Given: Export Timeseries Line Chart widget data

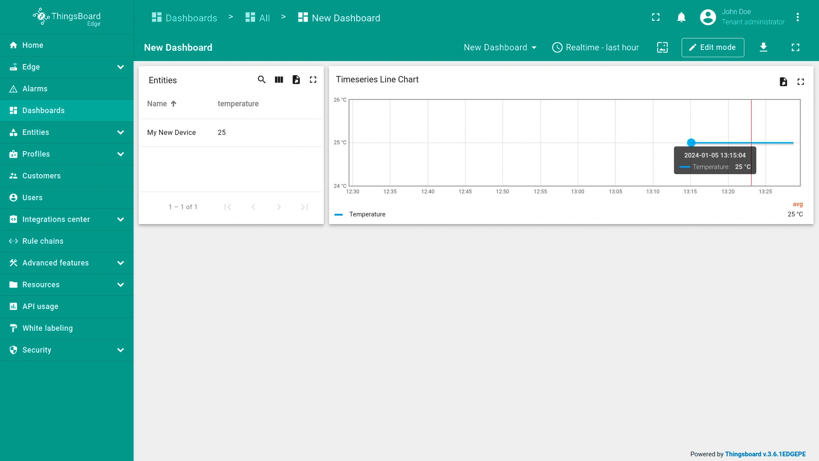Looking at the screenshot, I should 783,82.
